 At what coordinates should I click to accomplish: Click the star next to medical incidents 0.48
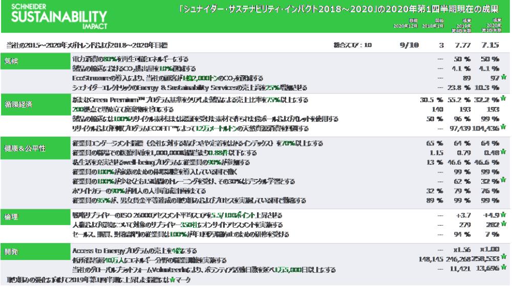tap(503, 152)
